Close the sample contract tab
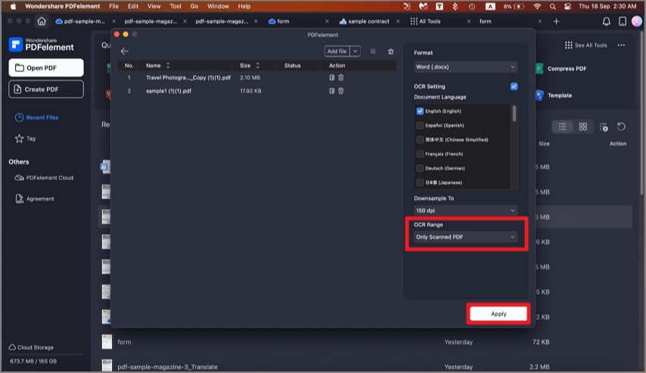 tap(398, 21)
